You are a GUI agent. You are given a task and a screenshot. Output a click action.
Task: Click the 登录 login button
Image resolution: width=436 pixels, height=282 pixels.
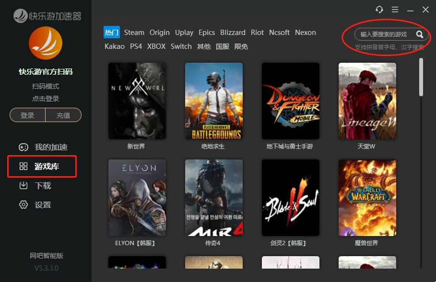tap(27, 115)
